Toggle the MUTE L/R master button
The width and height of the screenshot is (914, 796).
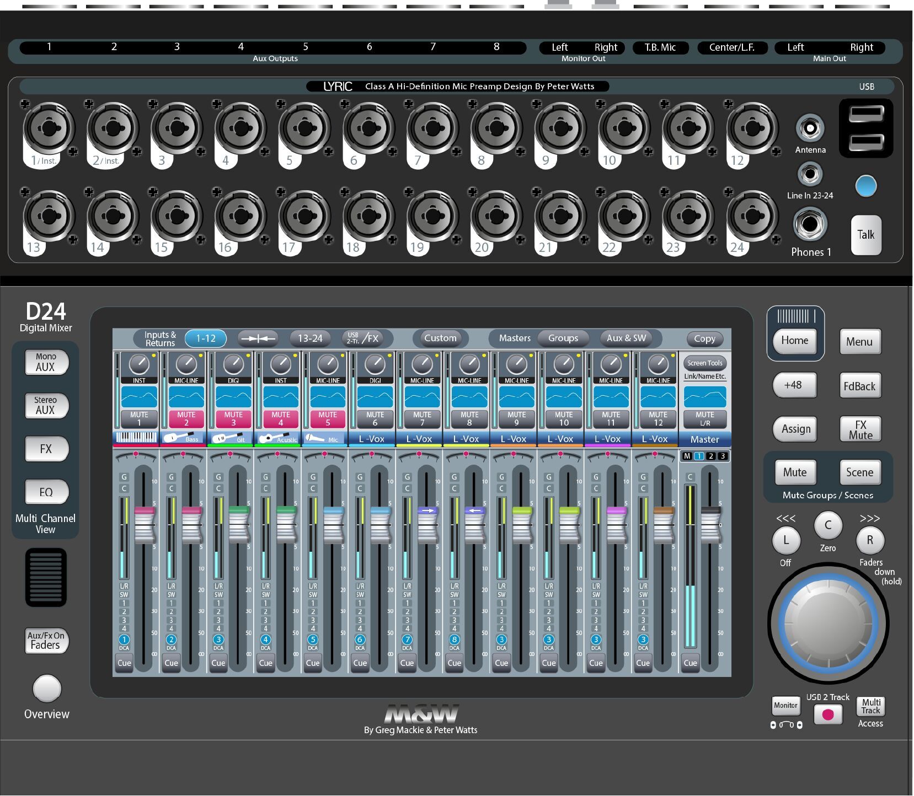(x=705, y=419)
